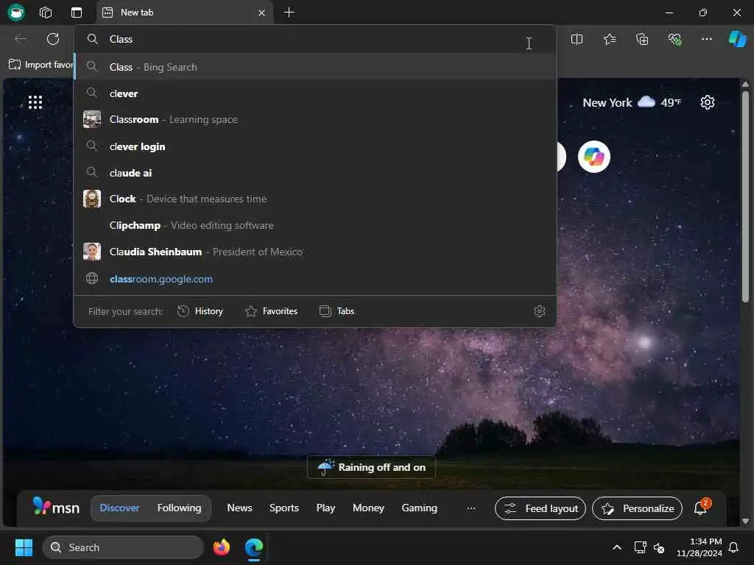
Task: Switch to Discover feed tab
Action: (119, 508)
